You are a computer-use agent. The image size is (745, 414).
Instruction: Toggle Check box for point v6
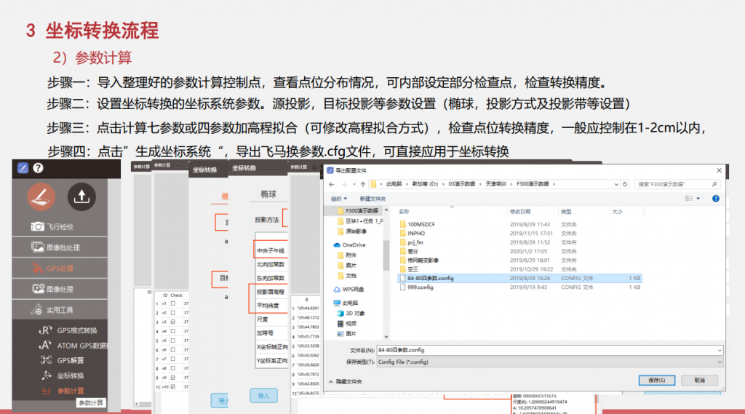coord(173,350)
